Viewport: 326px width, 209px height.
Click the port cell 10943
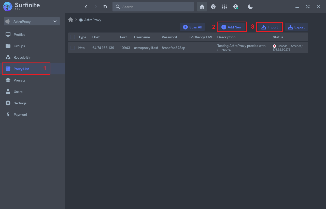[125, 48]
